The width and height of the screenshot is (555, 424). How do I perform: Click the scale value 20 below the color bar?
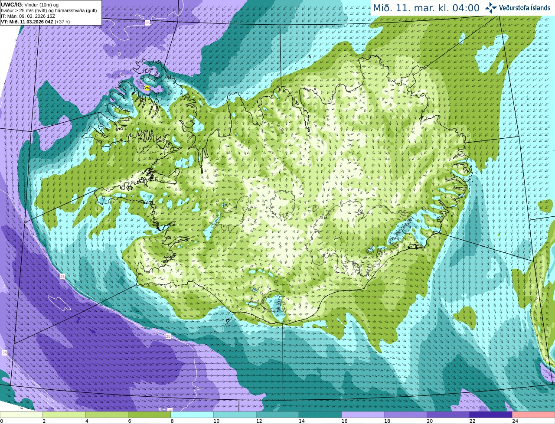(x=430, y=421)
